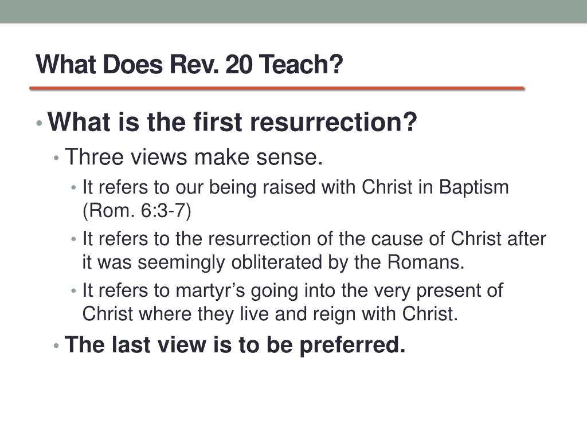Select the text "seemingly obliterated by the Romans."
The image size is (587, 440).
pyautogui.click(x=301, y=262)
